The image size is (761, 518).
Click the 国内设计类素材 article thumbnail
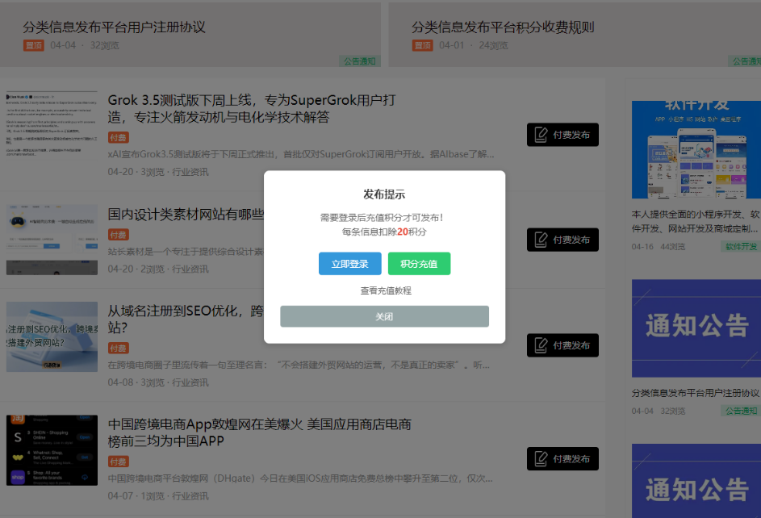(52, 240)
